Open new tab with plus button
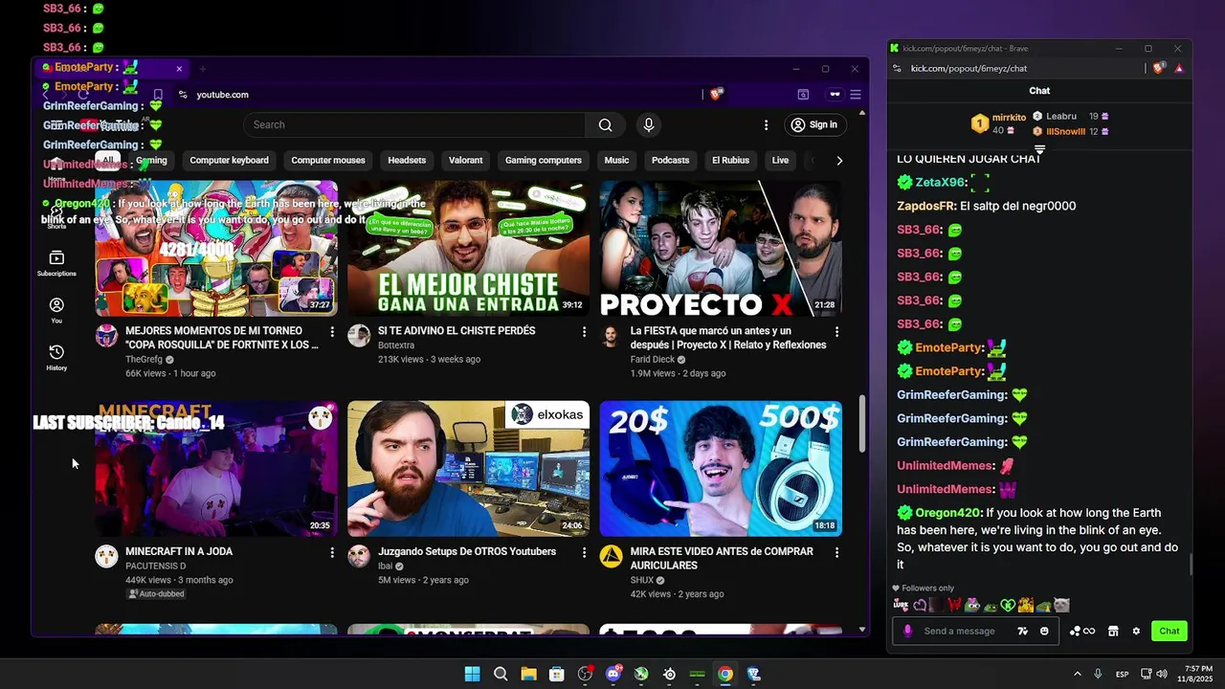The width and height of the screenshot is (1225, 689). [x=203, y=69]
